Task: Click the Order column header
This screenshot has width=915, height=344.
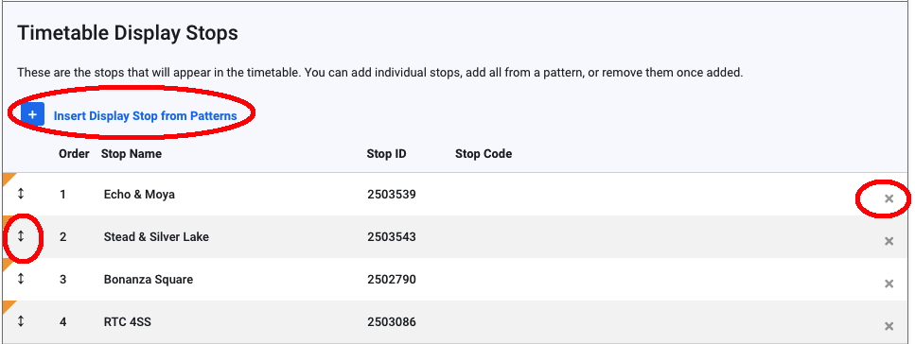Action: pos(74,154)
